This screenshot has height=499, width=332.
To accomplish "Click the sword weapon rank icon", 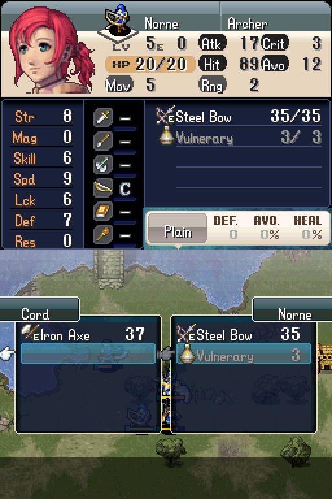I will point(103,117).
